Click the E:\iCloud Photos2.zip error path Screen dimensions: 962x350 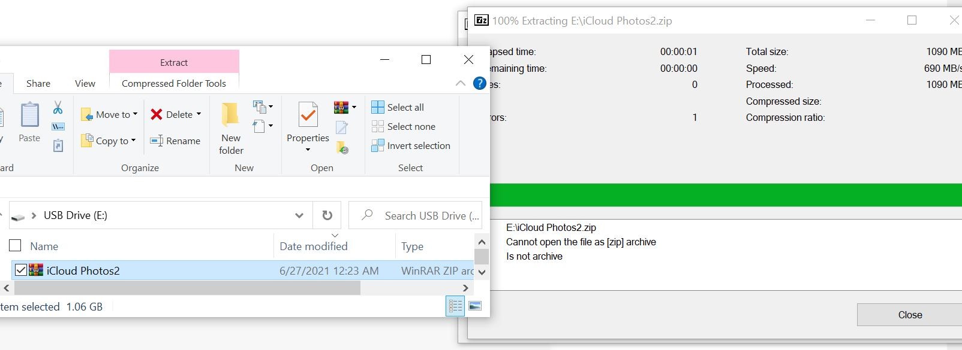[x=551, y=227]
